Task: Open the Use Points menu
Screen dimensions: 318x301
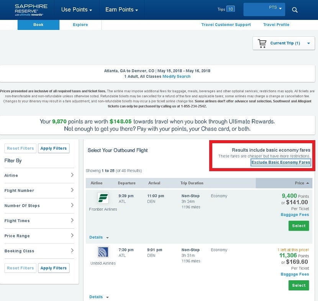Action: pos(77,10)
